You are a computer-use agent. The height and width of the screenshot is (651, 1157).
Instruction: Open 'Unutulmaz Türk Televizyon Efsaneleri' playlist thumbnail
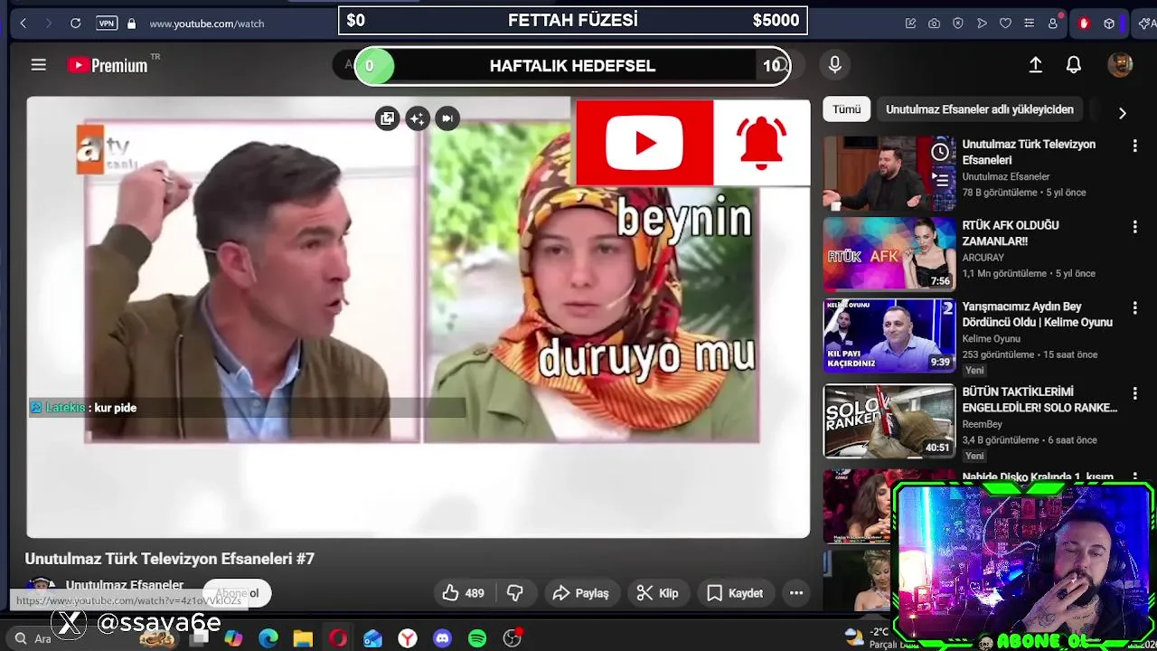pyautogui.click(x=889, y=174)
